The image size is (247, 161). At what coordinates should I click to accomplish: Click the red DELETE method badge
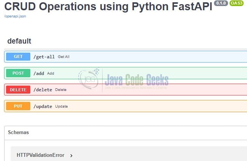pyautogui.click(x=18, y=90)
